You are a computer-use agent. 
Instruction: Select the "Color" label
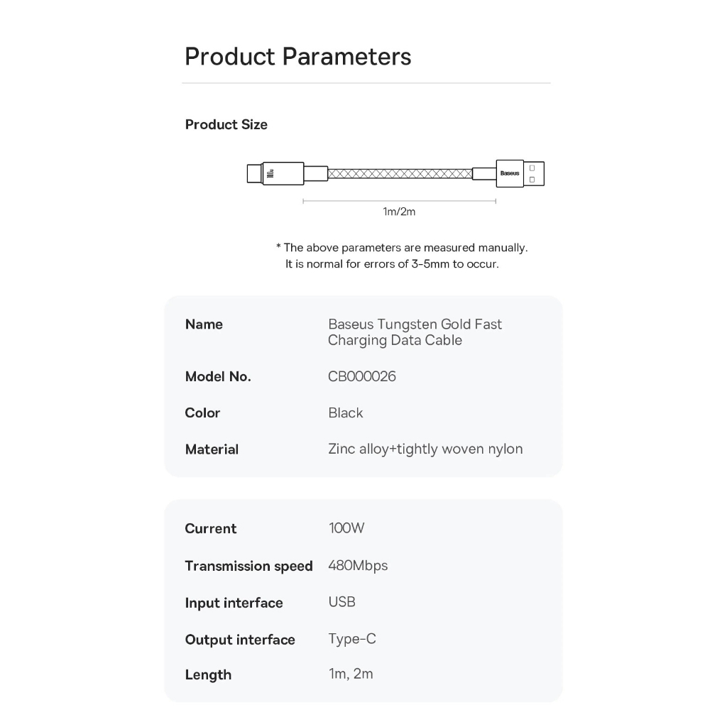click(202, 413)
